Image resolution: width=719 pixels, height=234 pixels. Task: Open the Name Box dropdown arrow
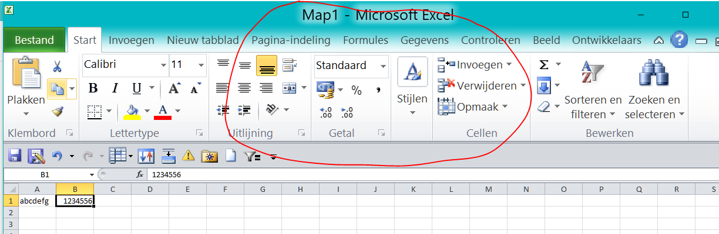click(92, 175)
